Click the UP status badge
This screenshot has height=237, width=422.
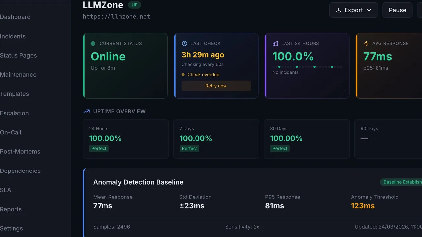point(135,5)
